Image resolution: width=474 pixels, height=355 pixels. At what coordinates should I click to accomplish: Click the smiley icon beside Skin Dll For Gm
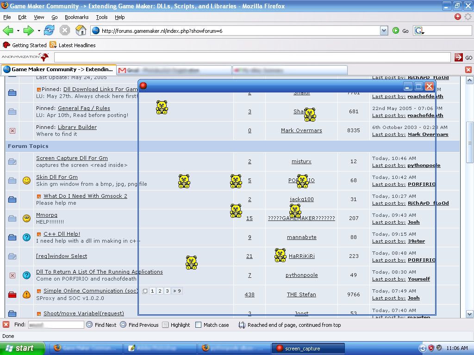[x=26, y=181]
